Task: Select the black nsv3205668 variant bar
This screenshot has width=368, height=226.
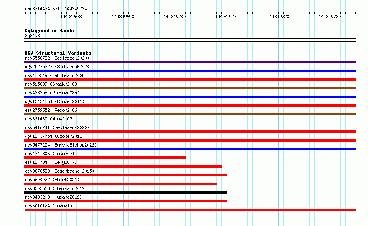Action: 126,192
